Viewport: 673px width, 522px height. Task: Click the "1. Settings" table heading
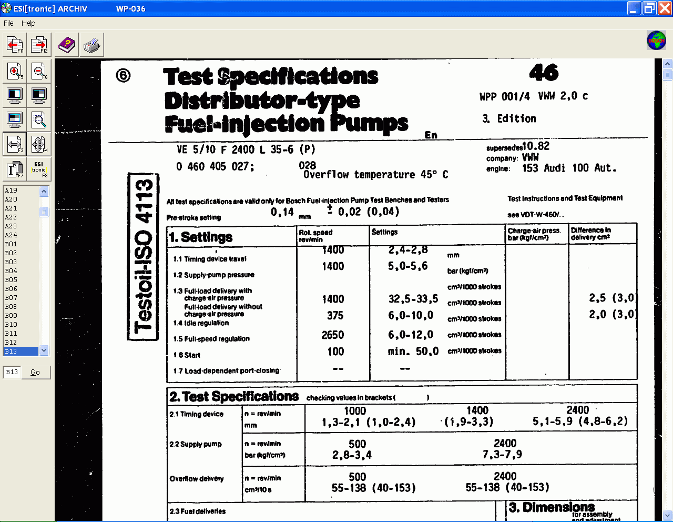pyautogui.click(x=201, y=237)
